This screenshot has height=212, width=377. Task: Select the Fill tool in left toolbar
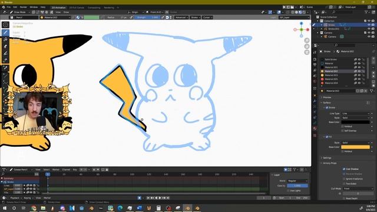5,39
